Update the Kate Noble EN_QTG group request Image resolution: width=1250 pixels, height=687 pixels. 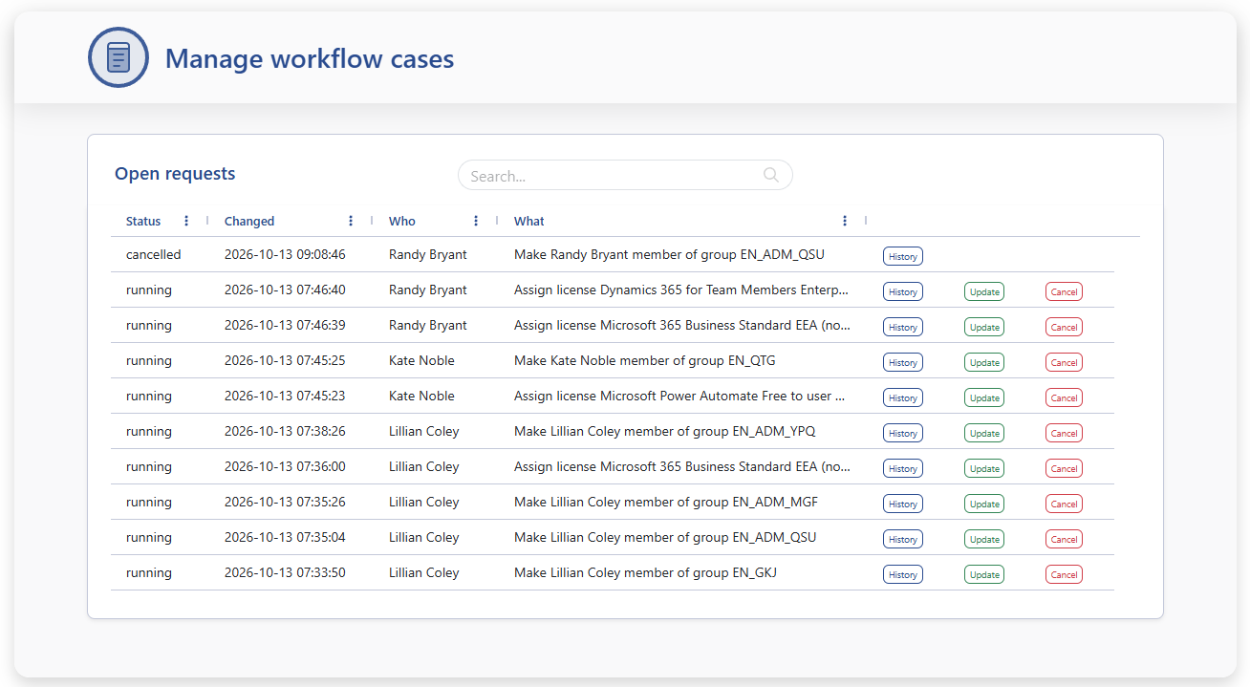[x=984, y=362]
